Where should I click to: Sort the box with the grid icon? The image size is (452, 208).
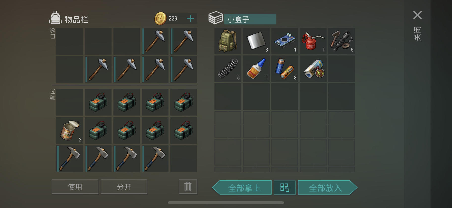tap(285, 188)
